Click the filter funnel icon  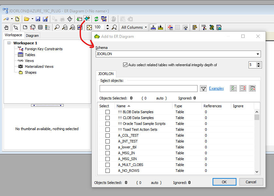click(203, 89)
